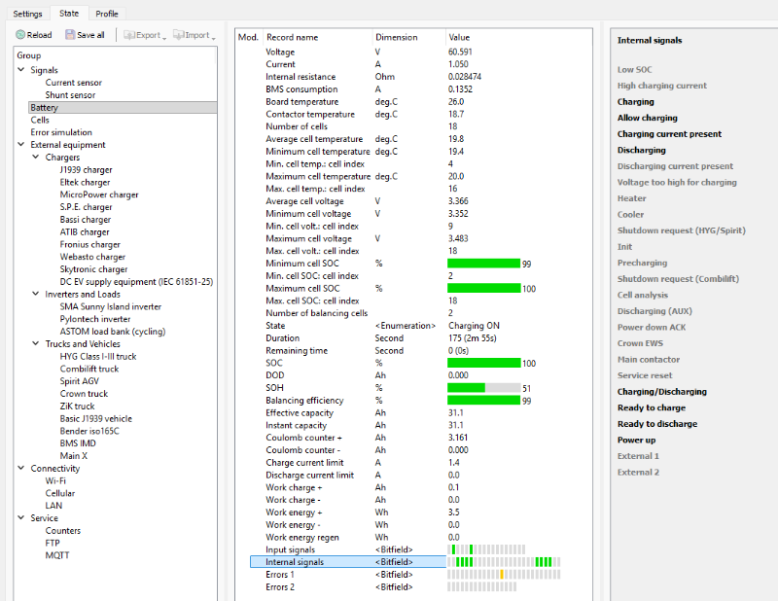778x601 pixels.
Task: Switch to the State tab
Action: click(69, 13)
